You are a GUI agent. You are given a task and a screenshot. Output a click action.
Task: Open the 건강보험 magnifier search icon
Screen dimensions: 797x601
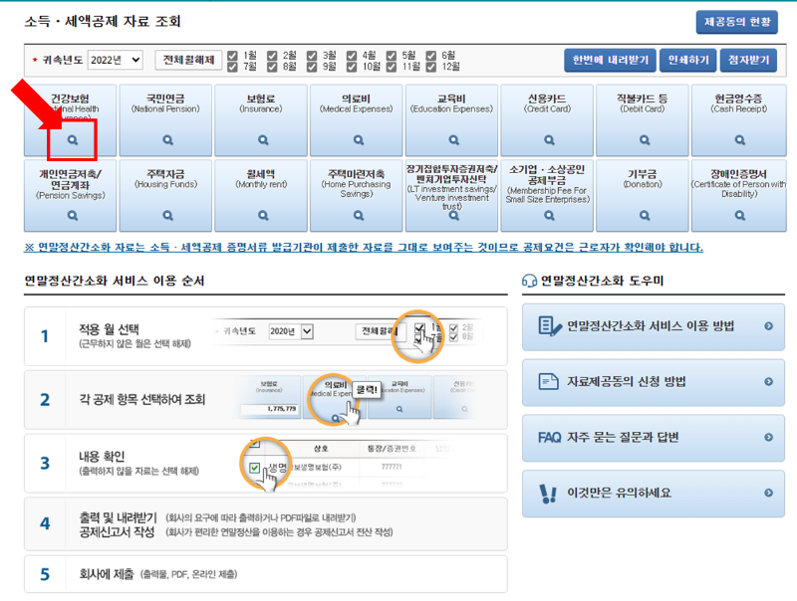click(73, 140)
